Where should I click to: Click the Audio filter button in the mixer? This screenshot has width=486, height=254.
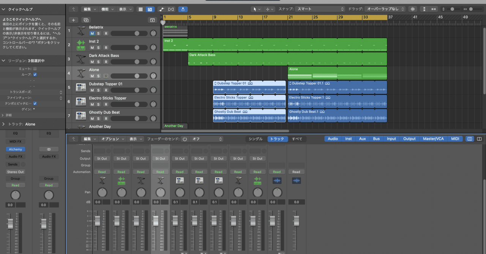333,139
